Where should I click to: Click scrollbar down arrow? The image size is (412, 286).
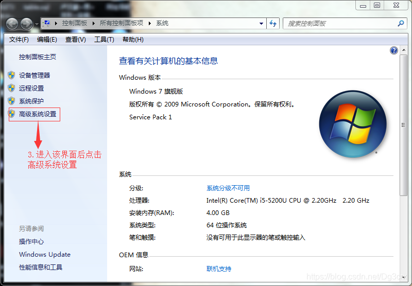click(x=404, y=277)
